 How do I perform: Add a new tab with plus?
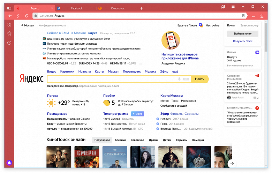coord(141,8)
